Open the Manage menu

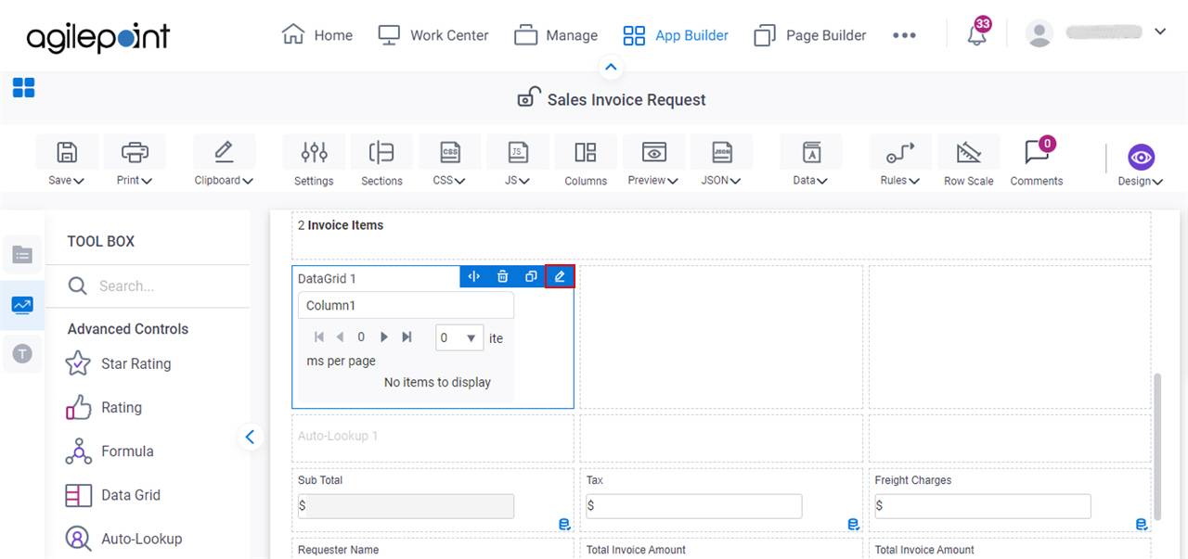pyautogui.click(x=556, y=35)
